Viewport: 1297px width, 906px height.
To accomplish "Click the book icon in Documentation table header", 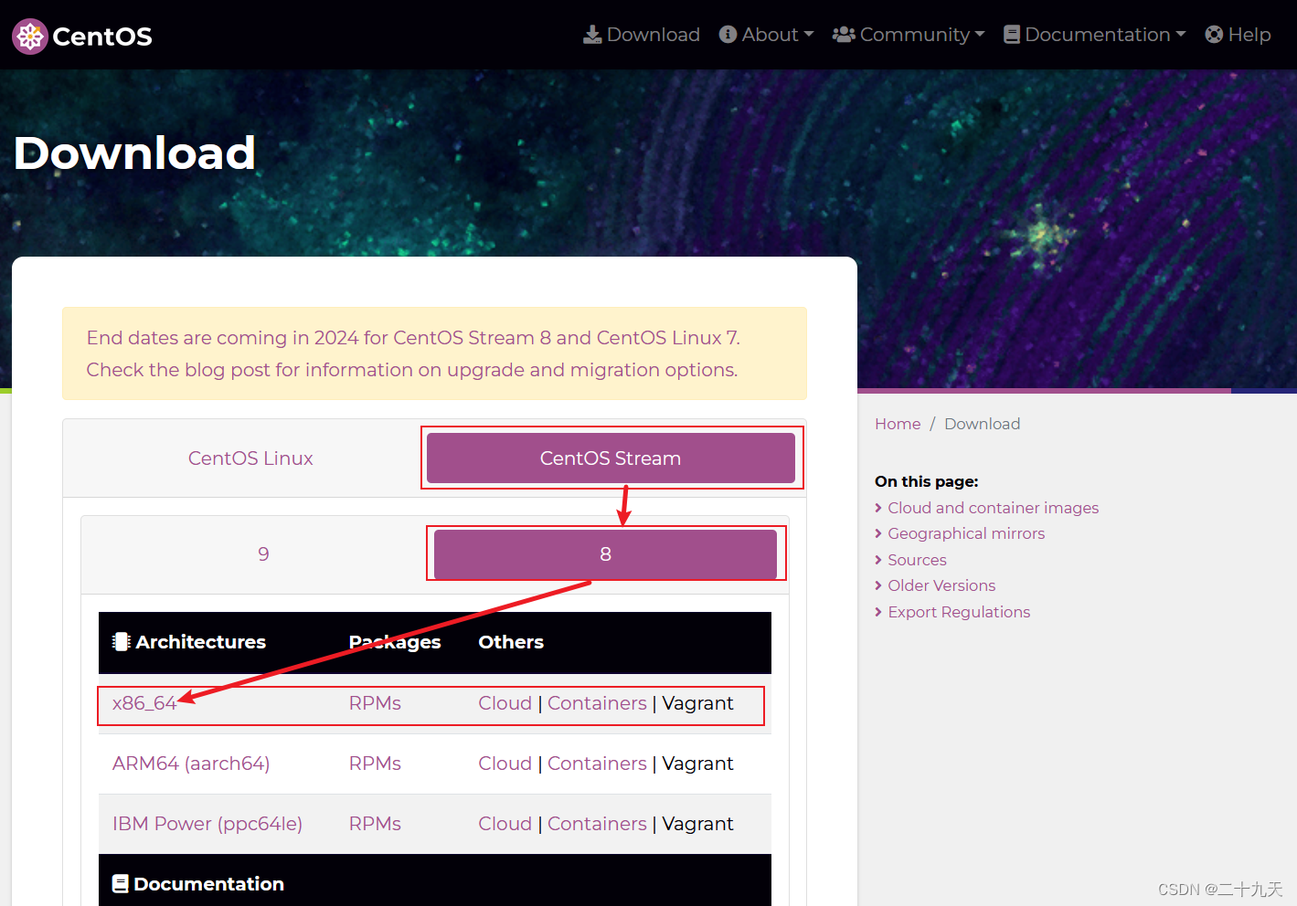I will click(120, 884).
